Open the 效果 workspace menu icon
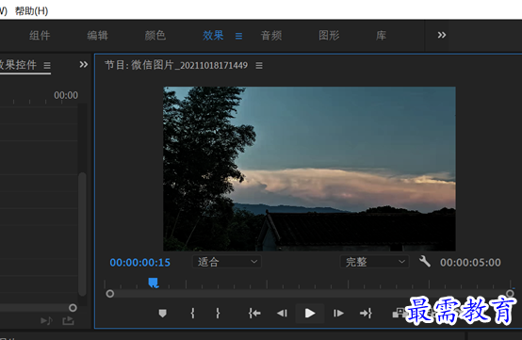 click(238, 36)
